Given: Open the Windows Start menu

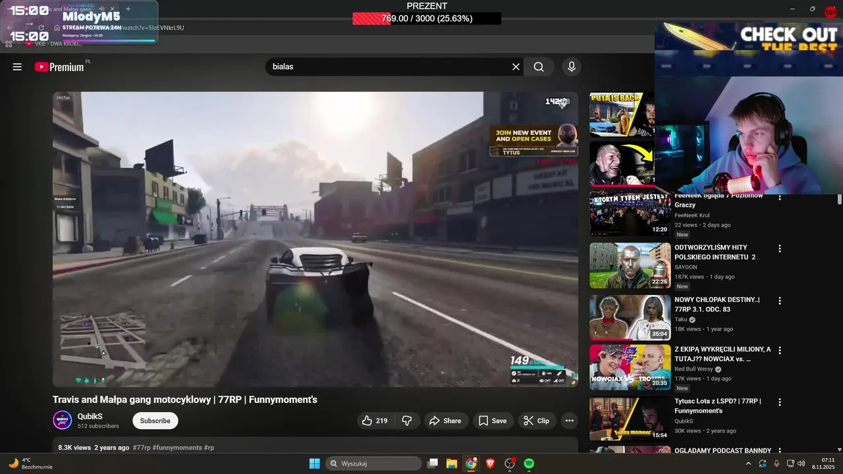Looking at the screenshot, I should click(x=315, y=463).
